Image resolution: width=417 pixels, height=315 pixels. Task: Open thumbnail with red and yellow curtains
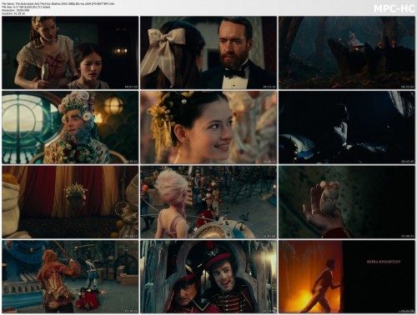tap(70, 202)
